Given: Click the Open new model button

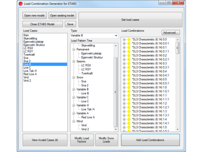Looking at the screenshot, I should [34, 15].
